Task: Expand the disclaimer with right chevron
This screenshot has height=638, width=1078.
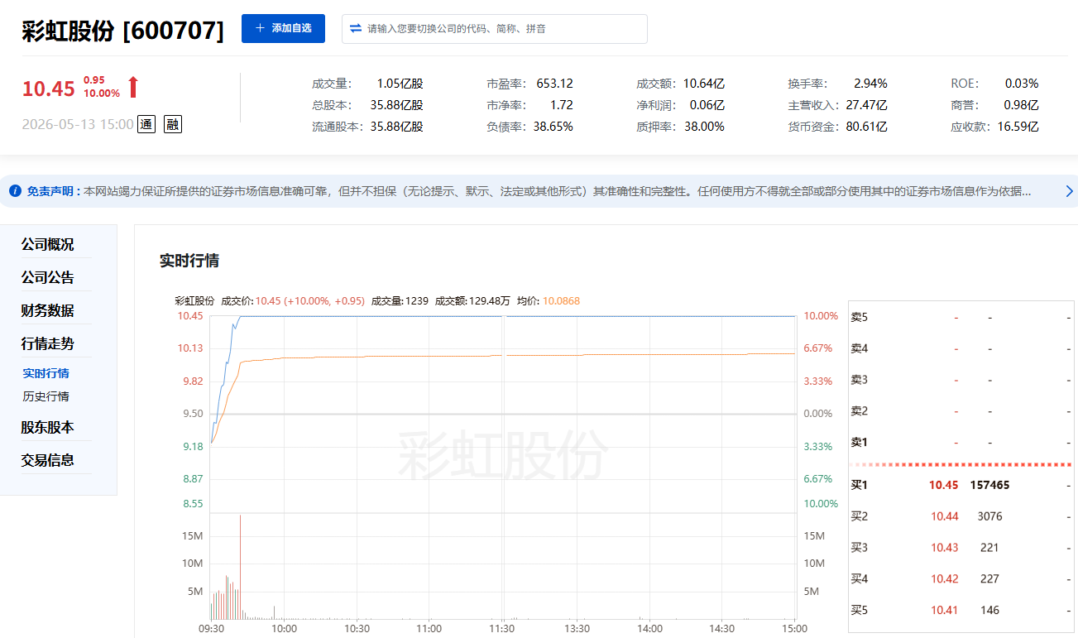Action: coord(1069,191)
